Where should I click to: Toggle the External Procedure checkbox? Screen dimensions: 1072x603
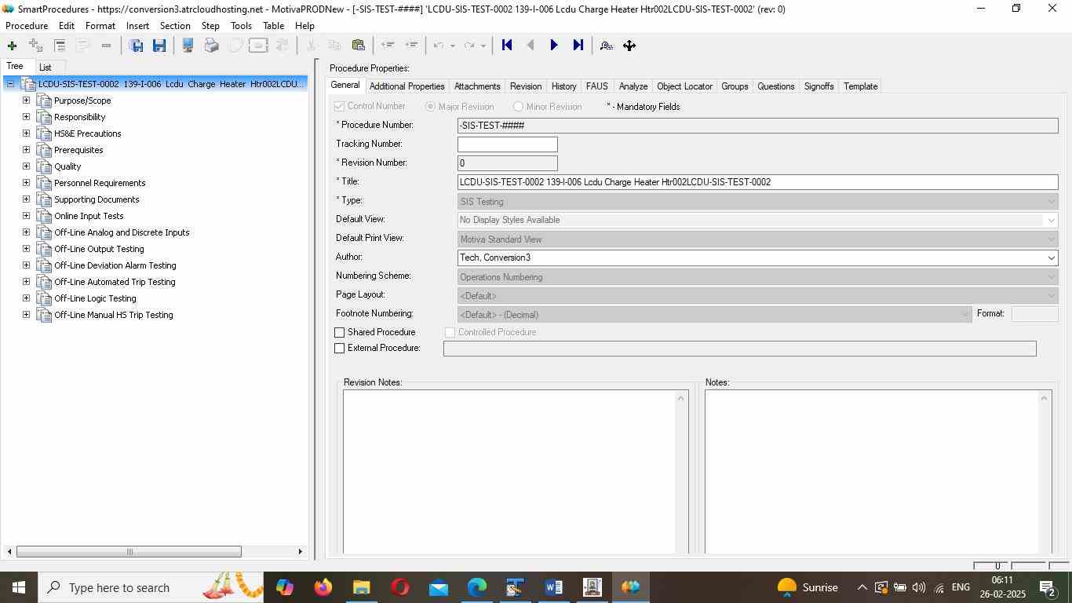340,349
